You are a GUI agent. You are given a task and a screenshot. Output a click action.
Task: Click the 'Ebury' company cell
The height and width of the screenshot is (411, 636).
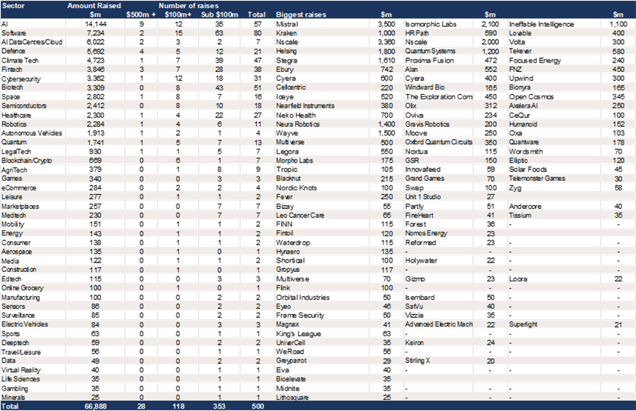[285, 69]
